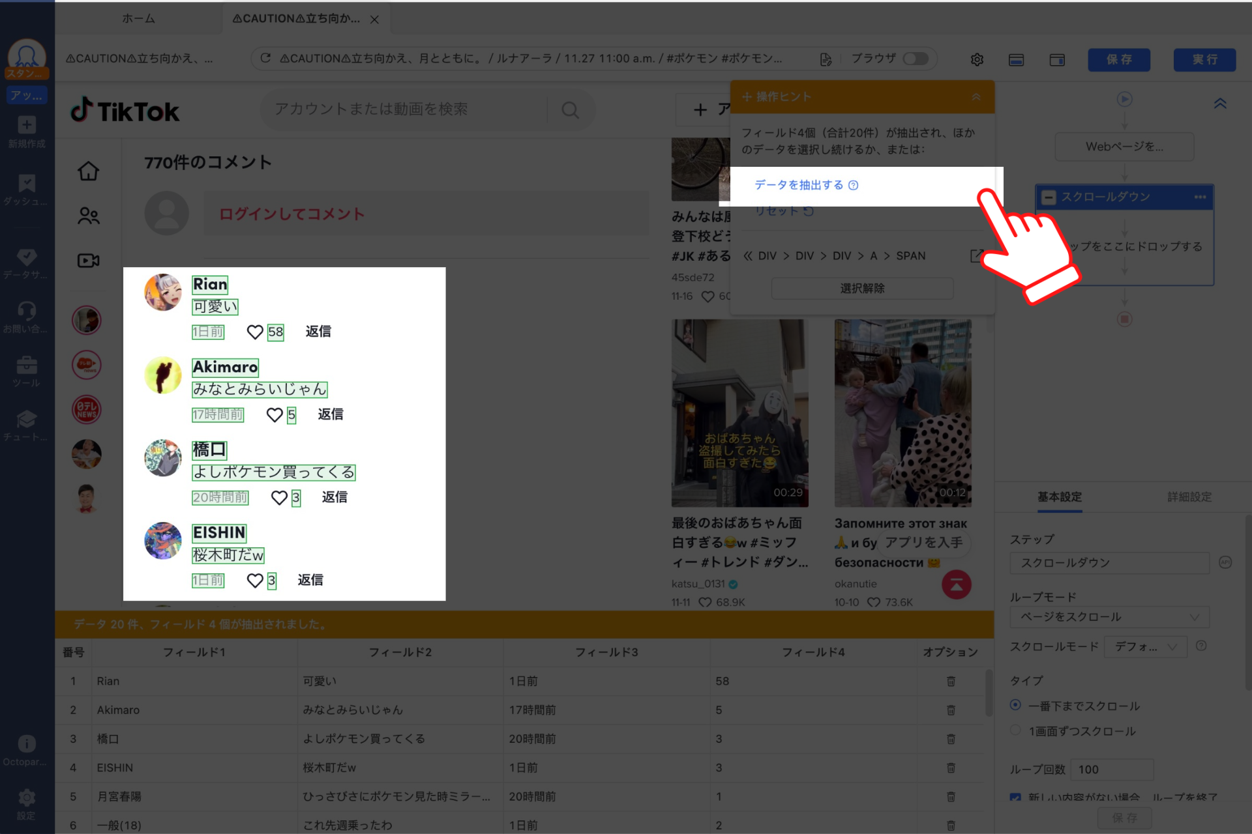Viewport: 1252px width, 834px height.
Task: Open the tools briefcase icon in sidebar
Action: (x=27, y=365)
